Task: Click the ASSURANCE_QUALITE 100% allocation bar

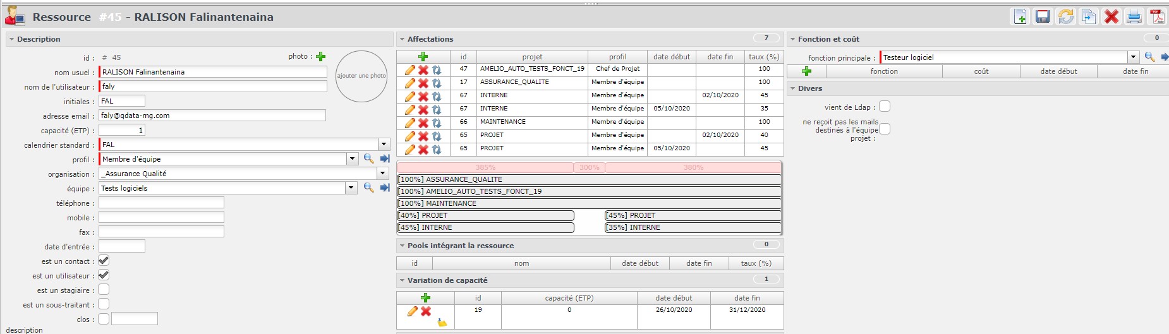Action: [589, 179]
